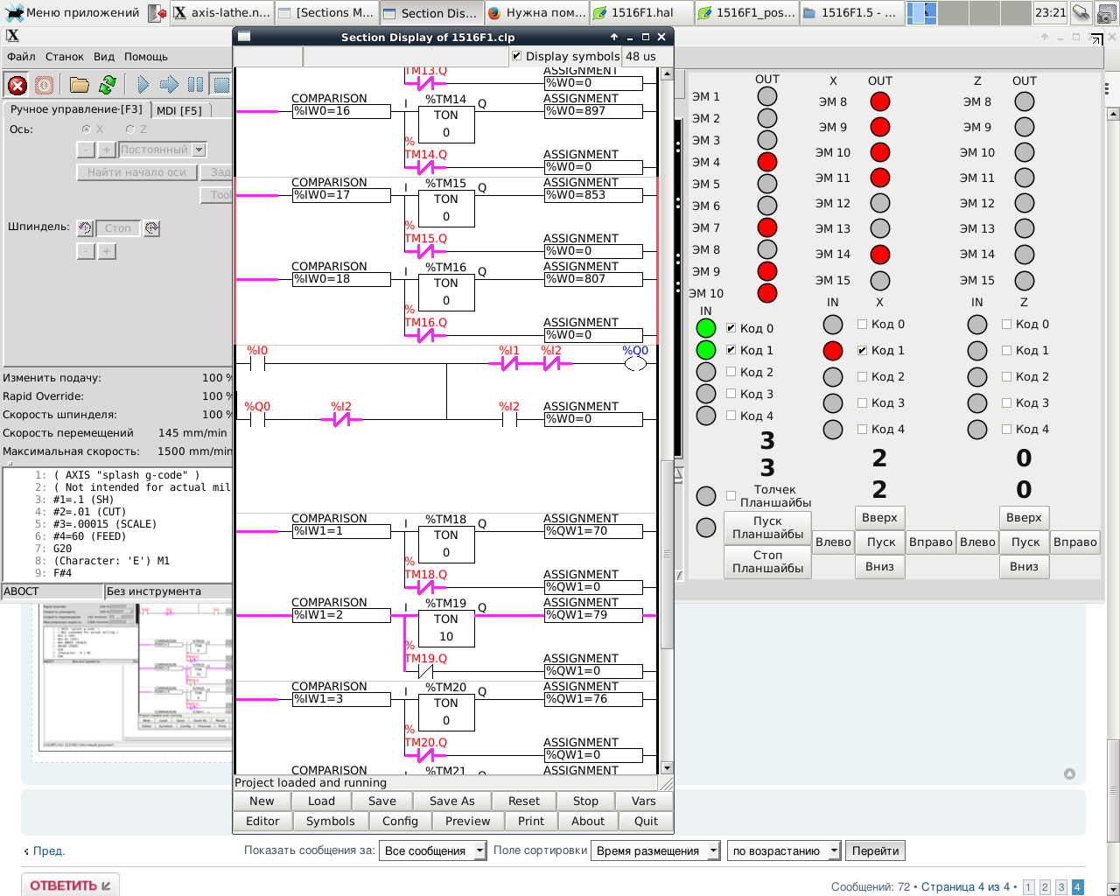Pause execution with the pause icon
Screen dimensions: 1120x896
pos(196,85)
